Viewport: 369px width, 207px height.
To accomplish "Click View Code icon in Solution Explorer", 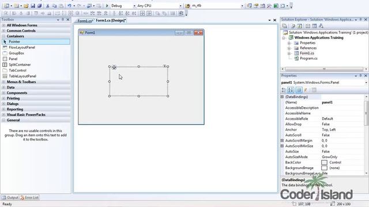I will pos(308,26).
